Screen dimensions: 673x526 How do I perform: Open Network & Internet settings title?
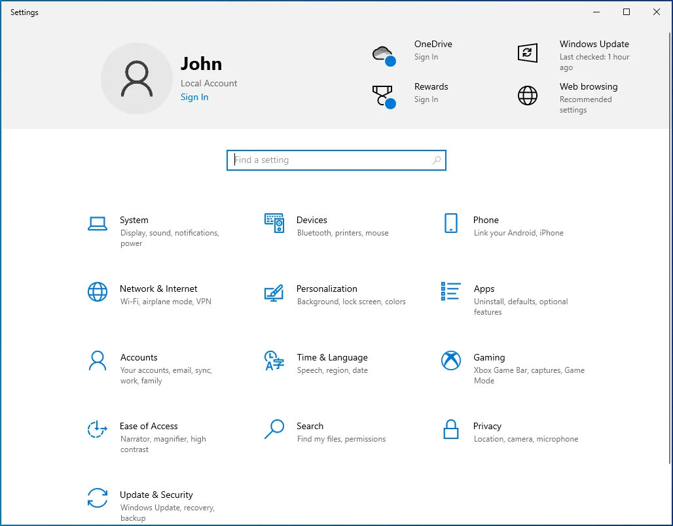(x=158, y=289)
